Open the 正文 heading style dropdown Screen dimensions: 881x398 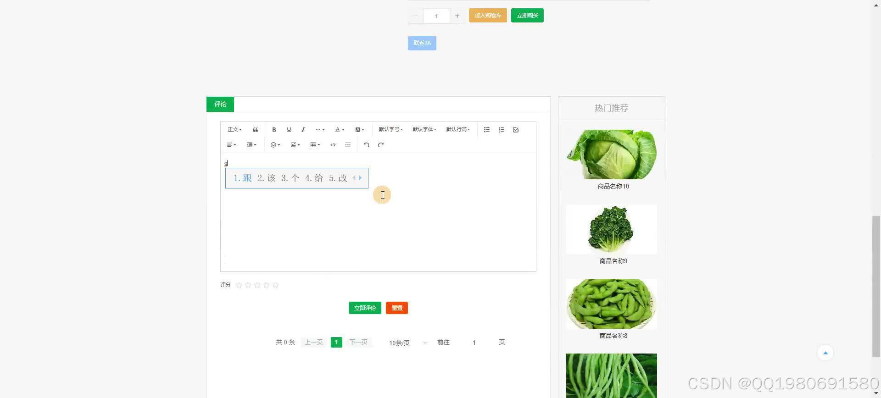click(234, 130)
